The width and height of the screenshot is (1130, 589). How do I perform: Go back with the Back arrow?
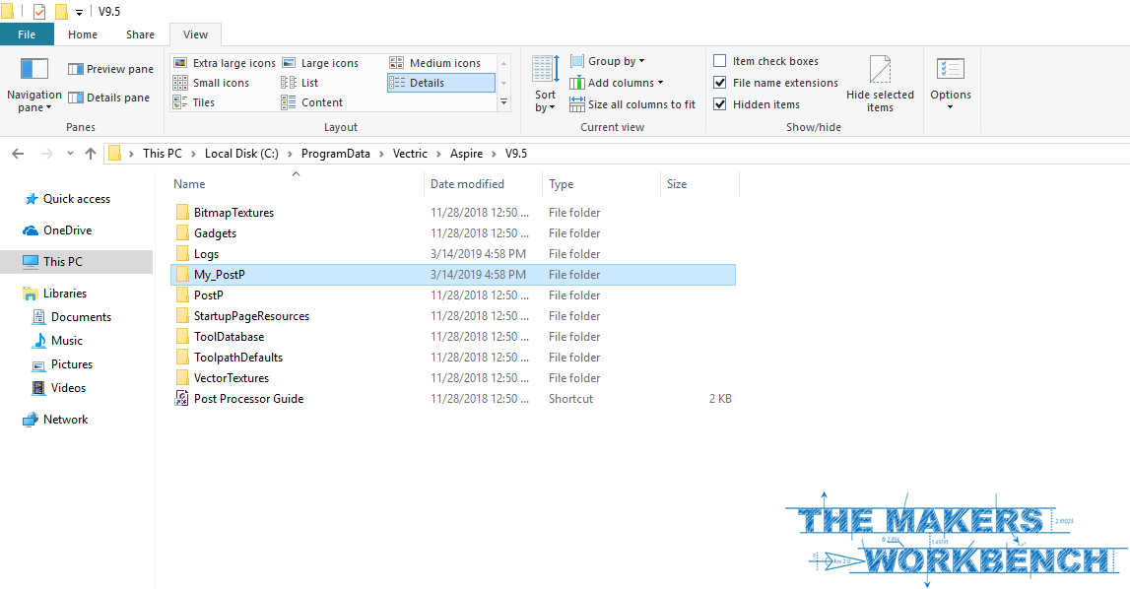point(18,154)
